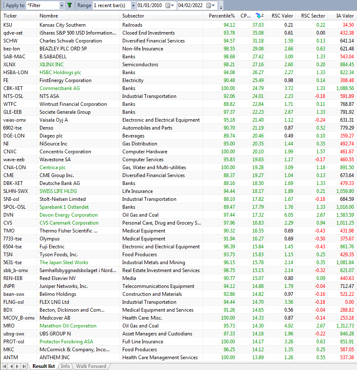Select Stolt-Nielsen Limited row
Screen dimensions: 357x370
[178, 199]
